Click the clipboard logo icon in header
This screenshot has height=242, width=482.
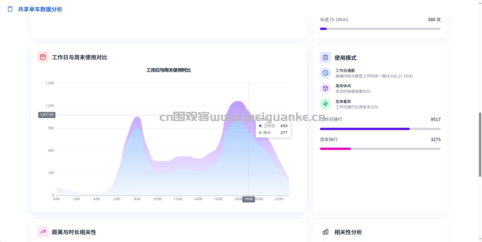tap(10, 9)
